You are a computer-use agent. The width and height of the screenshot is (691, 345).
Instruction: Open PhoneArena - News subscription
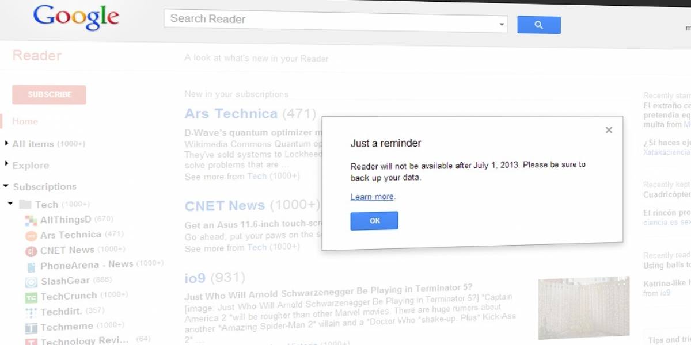[86, 264]
